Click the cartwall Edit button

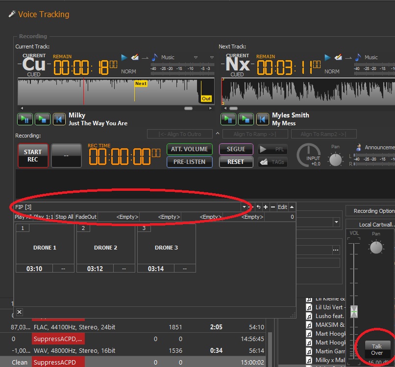coord(282,207)
